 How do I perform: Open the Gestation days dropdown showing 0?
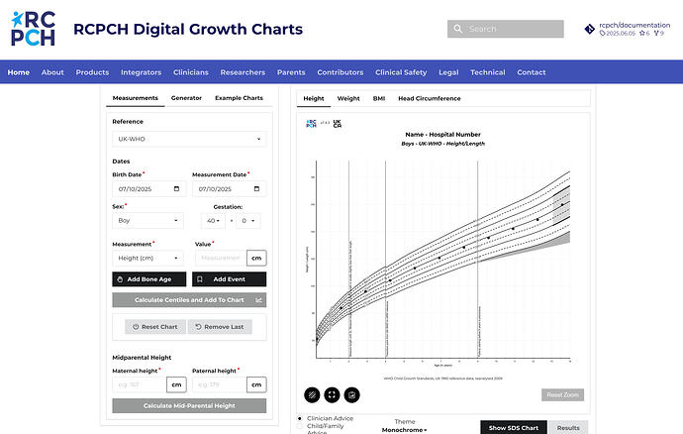point(248,221)
